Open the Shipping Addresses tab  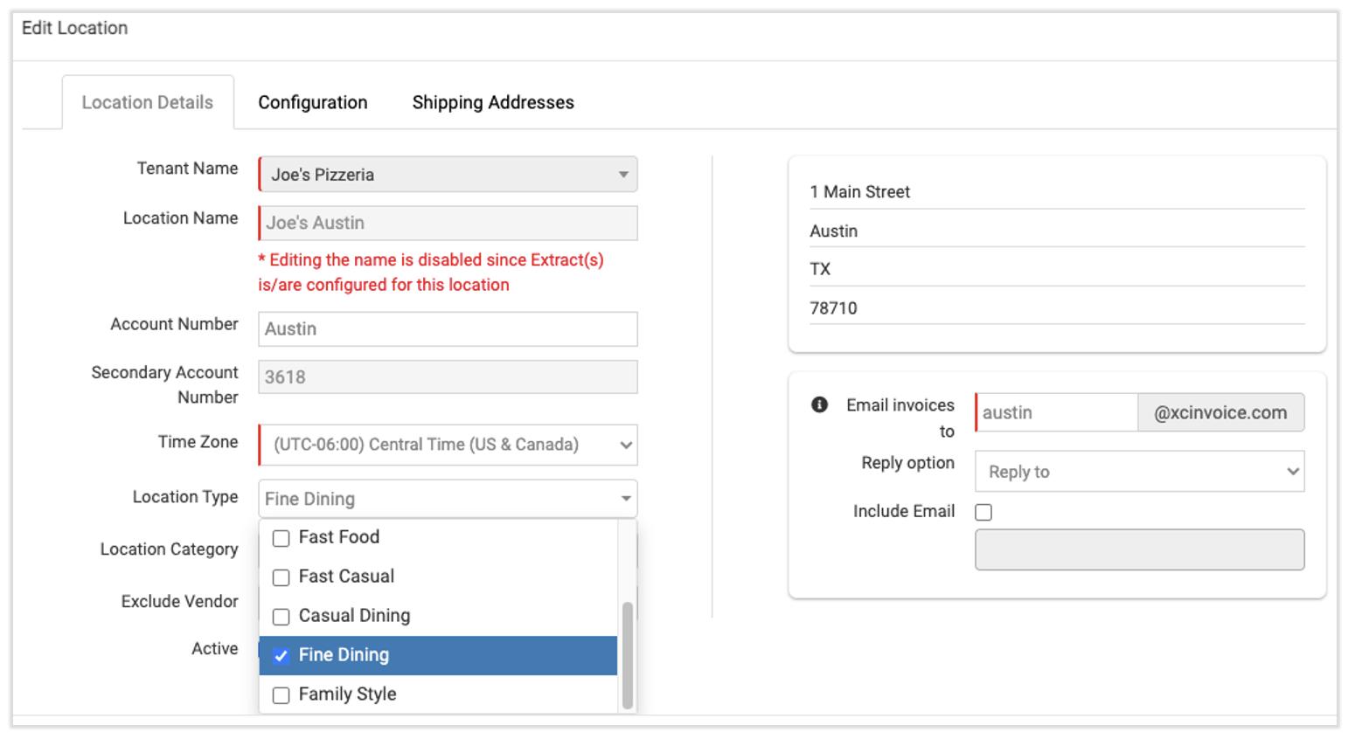493,102
